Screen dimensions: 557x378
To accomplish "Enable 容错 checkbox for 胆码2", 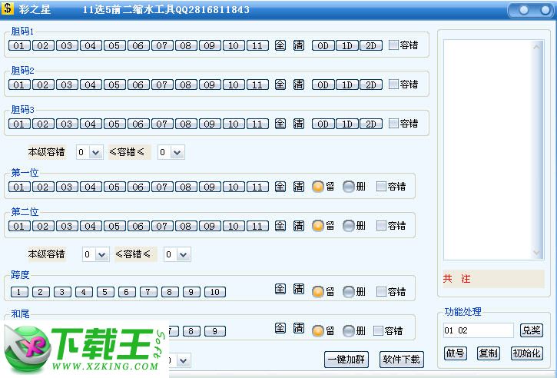I will coord(393,85).
